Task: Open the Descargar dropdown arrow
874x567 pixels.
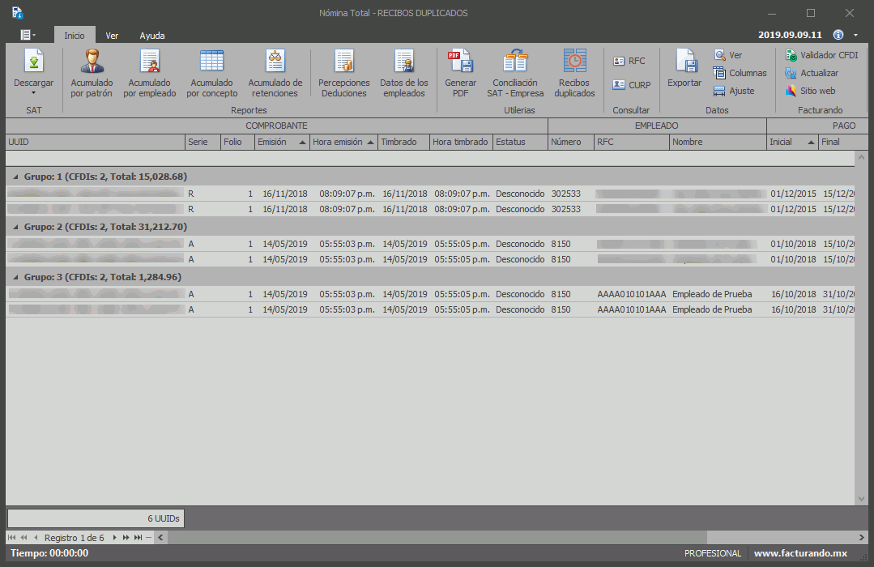Action: 33,92
